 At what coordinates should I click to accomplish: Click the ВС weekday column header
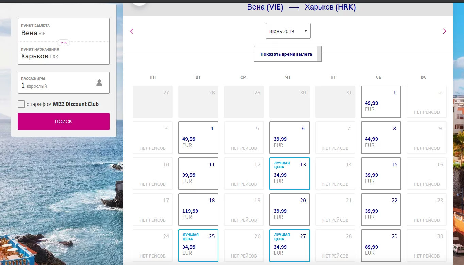[424, 77]
